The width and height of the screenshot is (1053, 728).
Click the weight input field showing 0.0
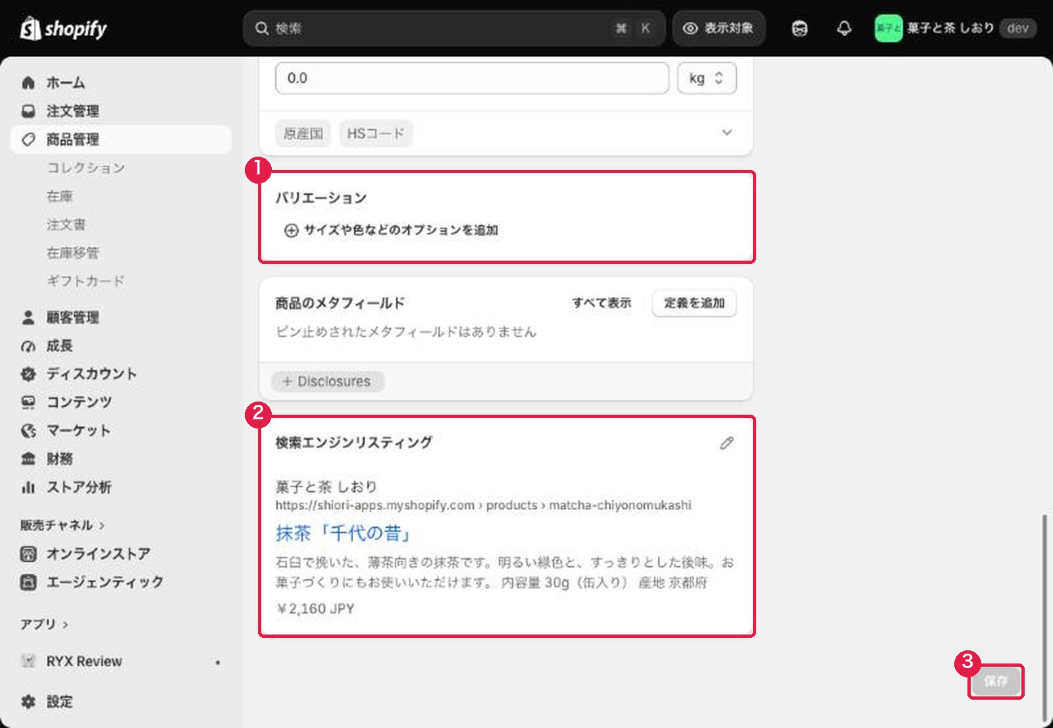pyautogui.click(x=472, y=78)
